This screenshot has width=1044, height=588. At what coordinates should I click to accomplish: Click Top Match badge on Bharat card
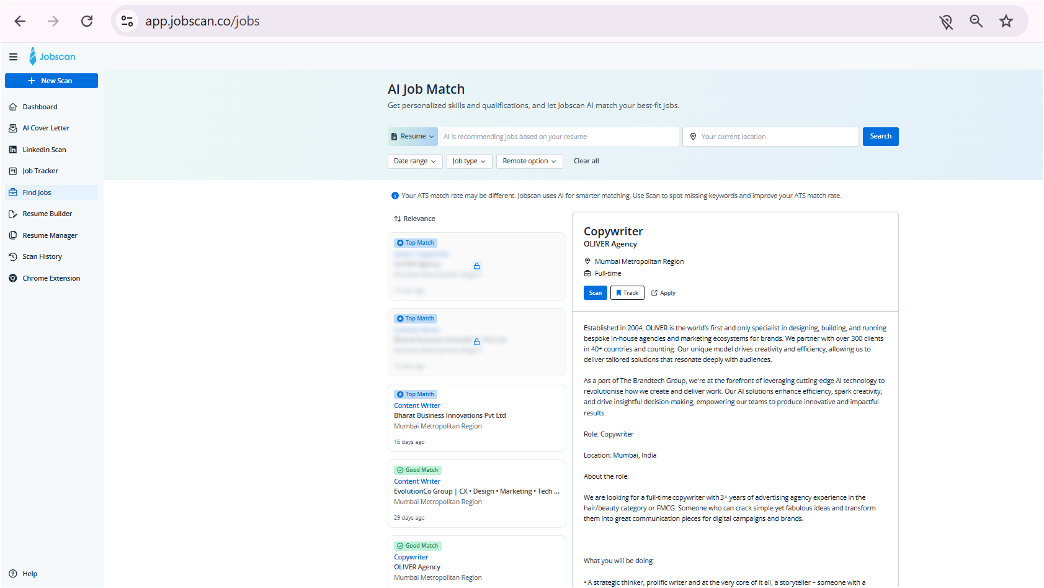click(416, 394)
